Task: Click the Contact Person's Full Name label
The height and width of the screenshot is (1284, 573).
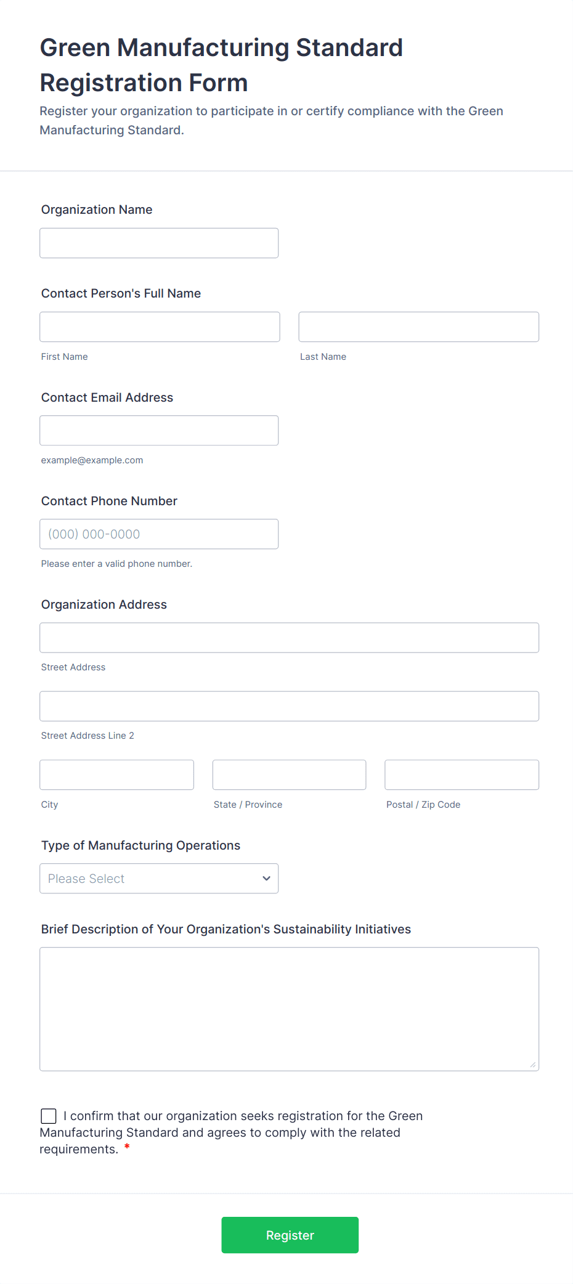Action: point(121,293)
